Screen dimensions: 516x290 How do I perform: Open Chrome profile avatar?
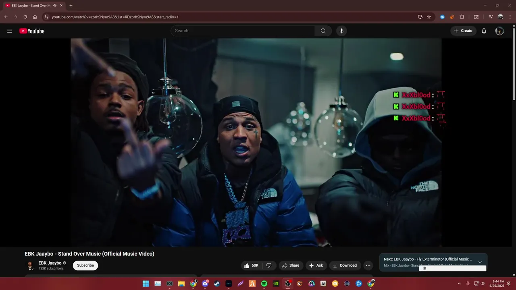pos(500,17)
